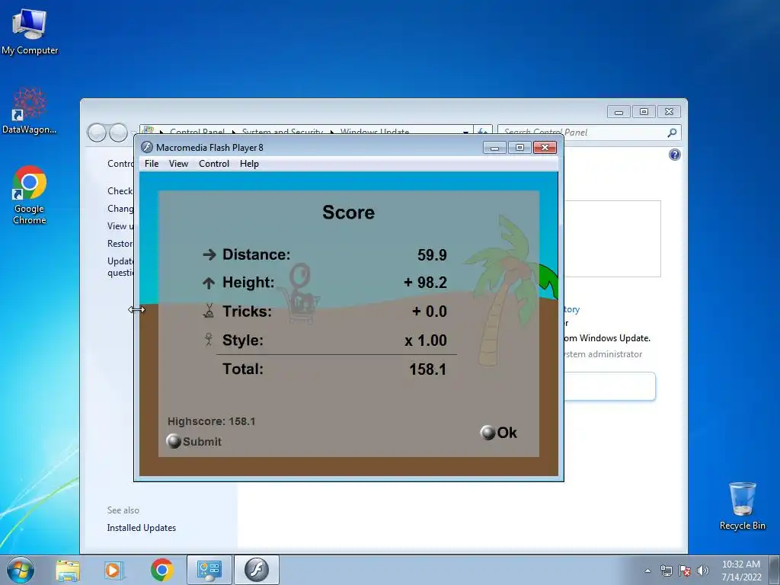Open the Control Panel help icon

point(675,155)
